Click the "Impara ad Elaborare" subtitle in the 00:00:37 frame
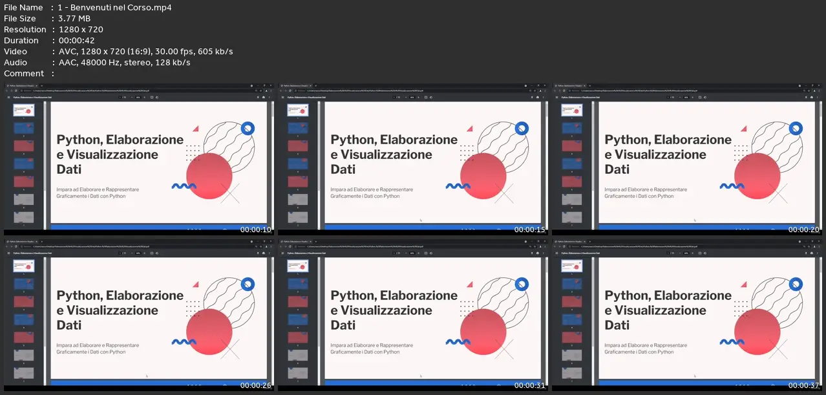 [646, 348]
